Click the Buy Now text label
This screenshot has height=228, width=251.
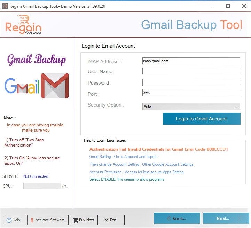[x=86, y=220]
